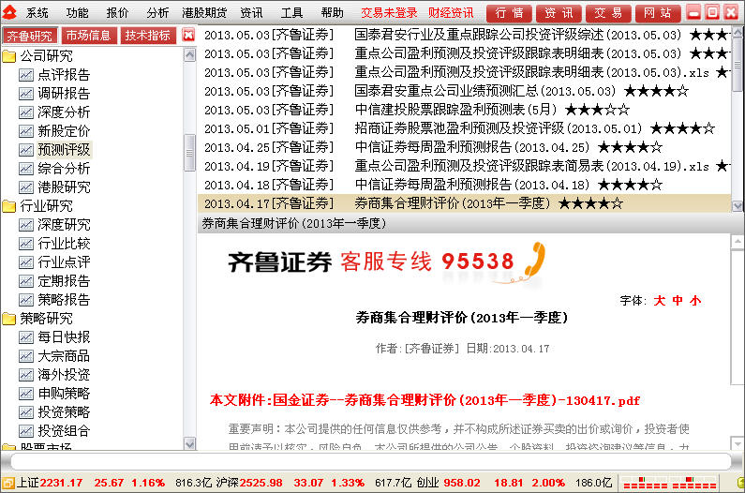
Task: Collapse the 策略研究 folder
Action: click(9, 319)
